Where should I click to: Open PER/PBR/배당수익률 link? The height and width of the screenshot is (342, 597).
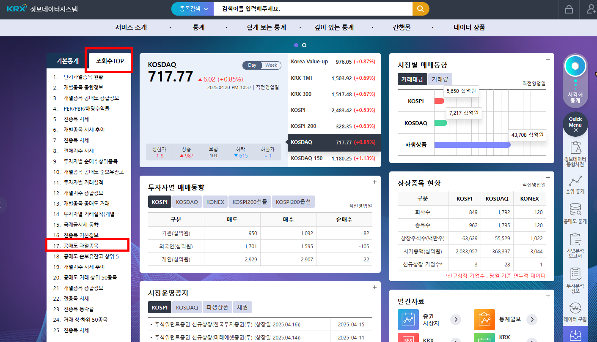87,109
